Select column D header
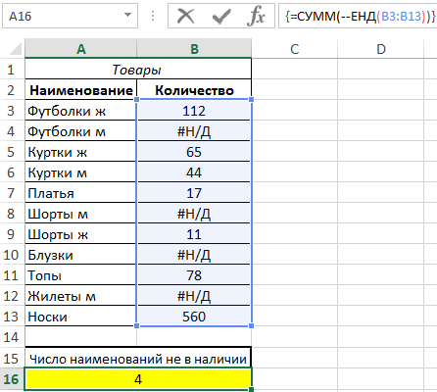This screenshot has width=437, height=392. point(381,49)
